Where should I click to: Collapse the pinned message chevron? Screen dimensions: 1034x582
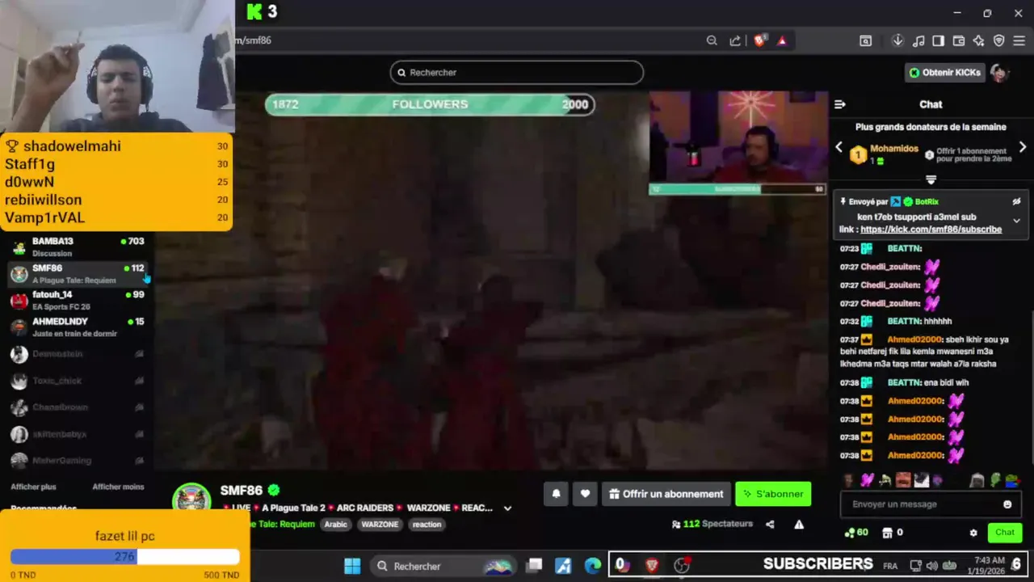1017,220
